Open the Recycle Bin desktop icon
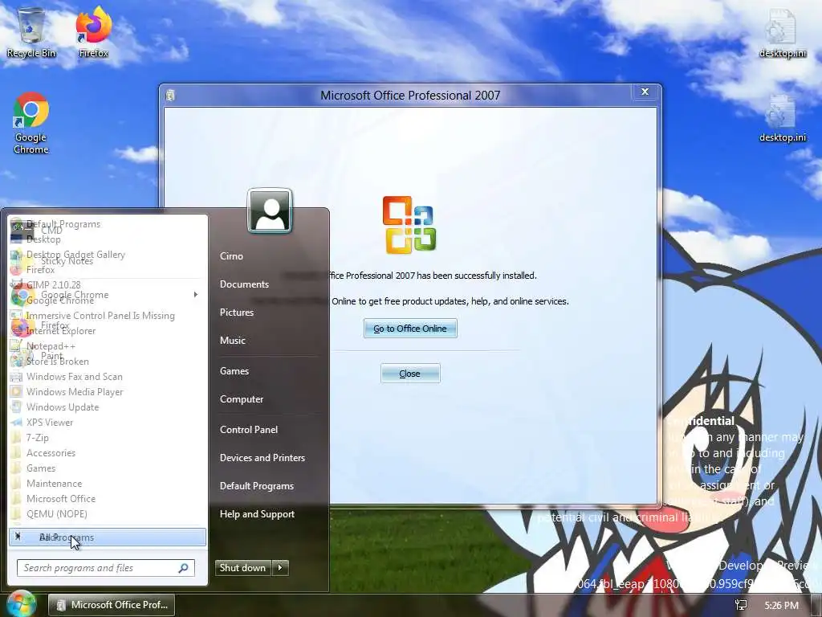This screenshot has width=822, height=617. tap(31, 32)
